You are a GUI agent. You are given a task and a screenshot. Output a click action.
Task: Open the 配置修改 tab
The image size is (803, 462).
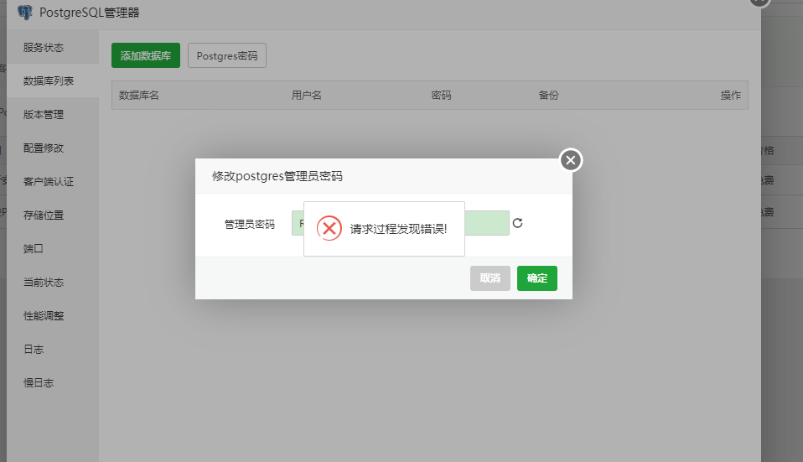point(53,148)
